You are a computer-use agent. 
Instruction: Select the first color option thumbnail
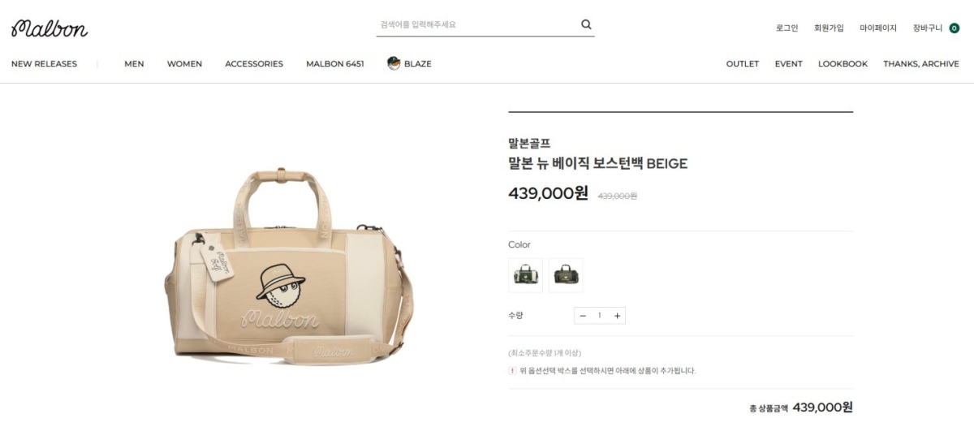coord(525,275)
